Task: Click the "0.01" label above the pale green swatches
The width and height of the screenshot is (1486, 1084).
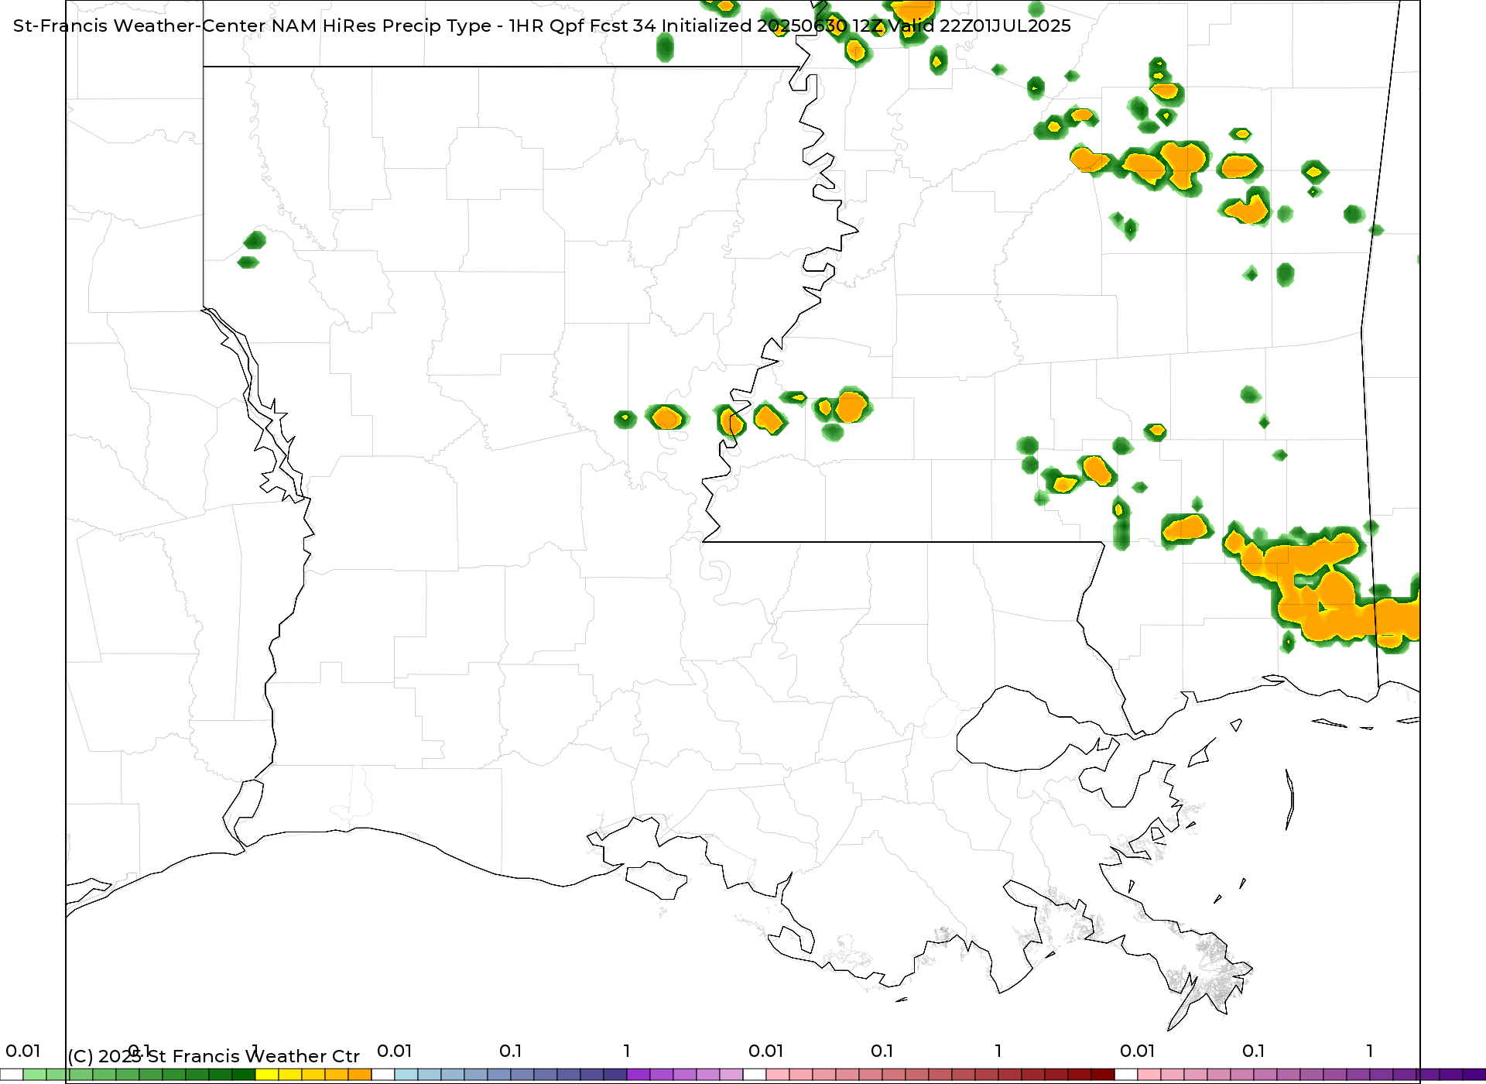Action: click(x=23, y=1051)
